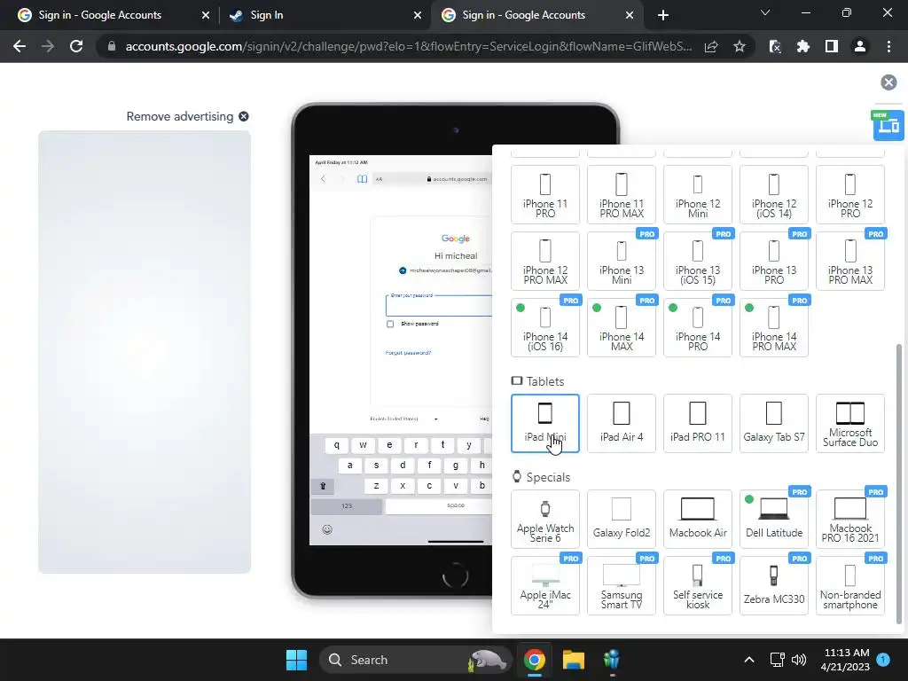
Task: Choose the iPhone 12 Mini device
Action: [698, 194]
